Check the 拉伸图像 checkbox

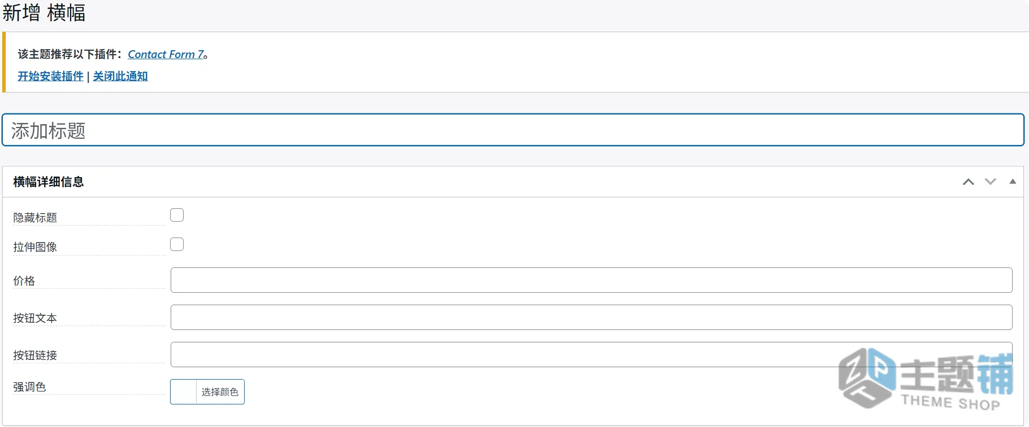point(177,244)
